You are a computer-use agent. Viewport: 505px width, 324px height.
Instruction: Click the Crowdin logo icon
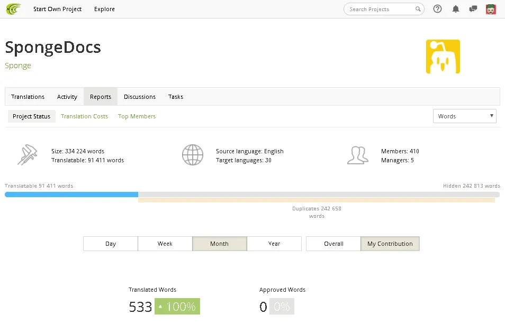(13, 9)
